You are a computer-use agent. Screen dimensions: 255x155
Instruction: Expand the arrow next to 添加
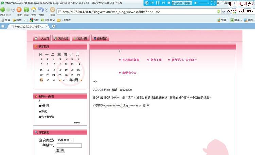point(25,20)
